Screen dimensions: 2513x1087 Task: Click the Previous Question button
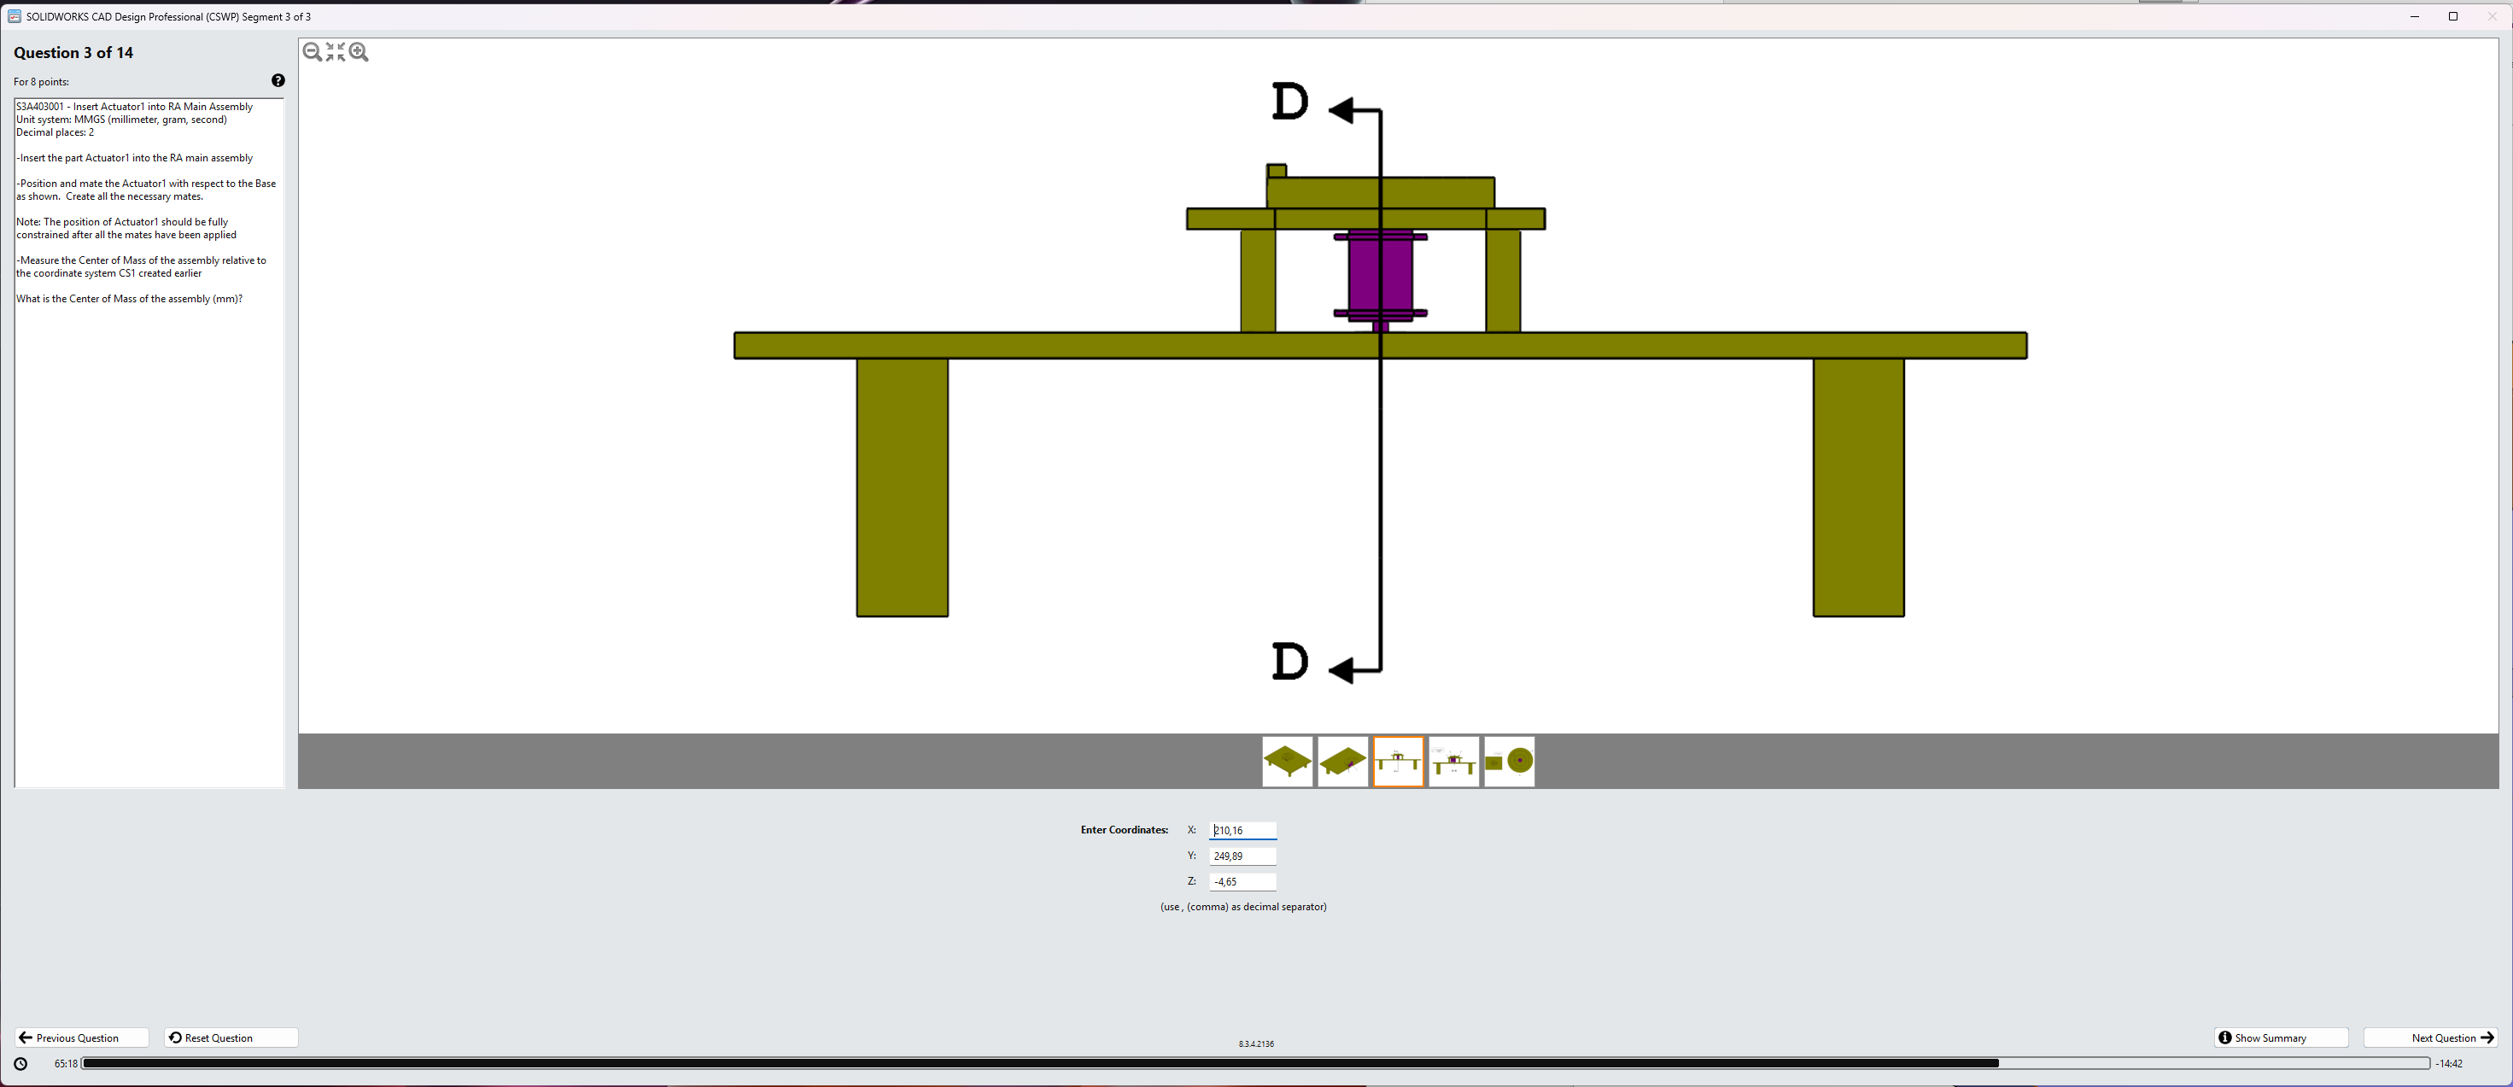pos(82,1037)
